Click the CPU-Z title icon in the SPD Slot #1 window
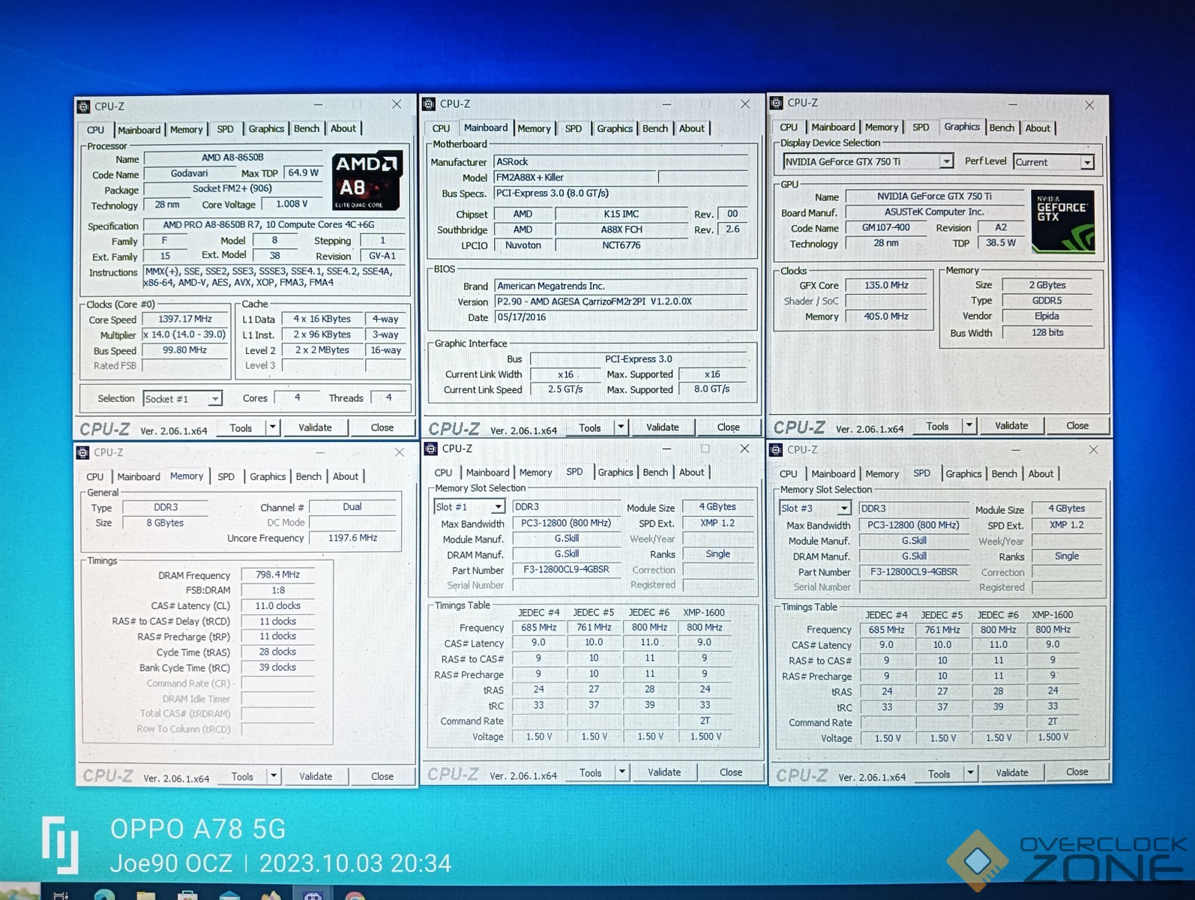1195x900 pixels. [x=430, y=448]
